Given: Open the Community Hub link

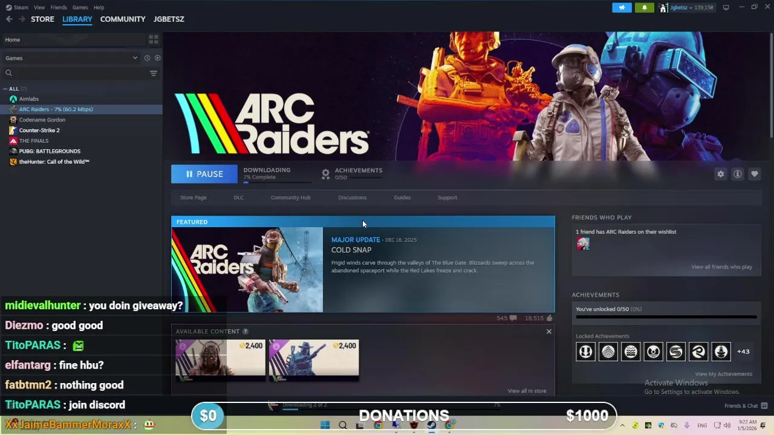Looking at the screenshot, I should [291, 198].
